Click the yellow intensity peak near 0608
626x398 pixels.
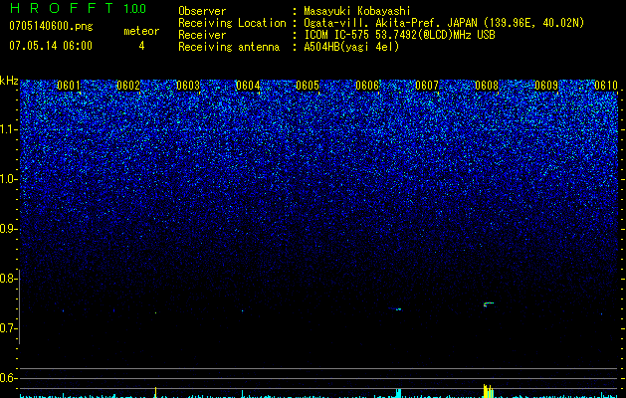(x=489, y=391)
